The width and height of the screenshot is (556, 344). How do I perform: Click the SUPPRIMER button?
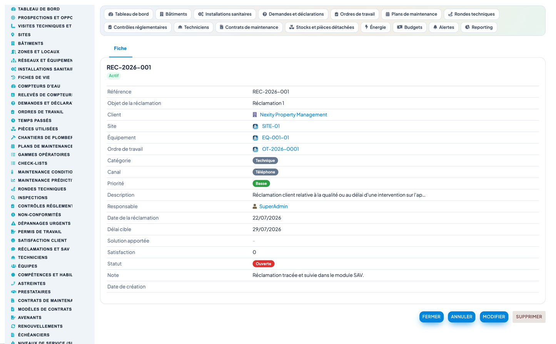pyautogui.click(x=529, y=317)
